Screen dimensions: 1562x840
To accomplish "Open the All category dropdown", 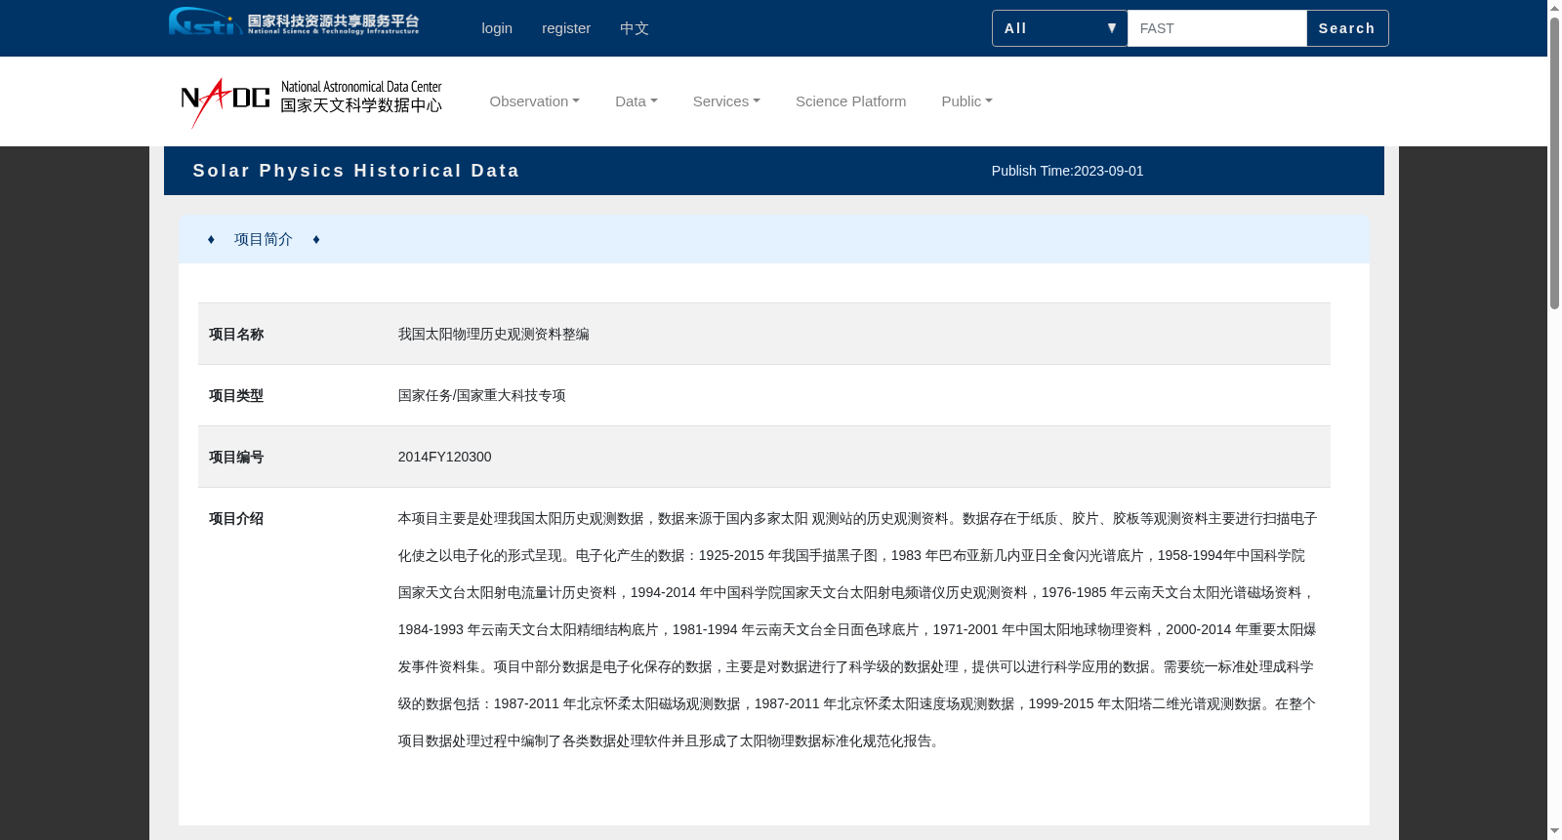I will (1059, 28).
